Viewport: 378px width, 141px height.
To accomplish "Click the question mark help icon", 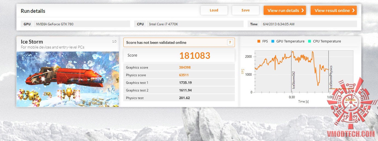I will [x=230, y=42].
